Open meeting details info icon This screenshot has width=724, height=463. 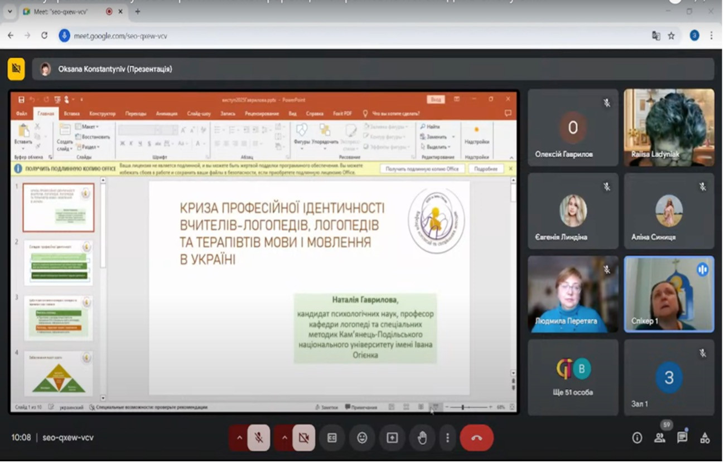tap(637, 438)
